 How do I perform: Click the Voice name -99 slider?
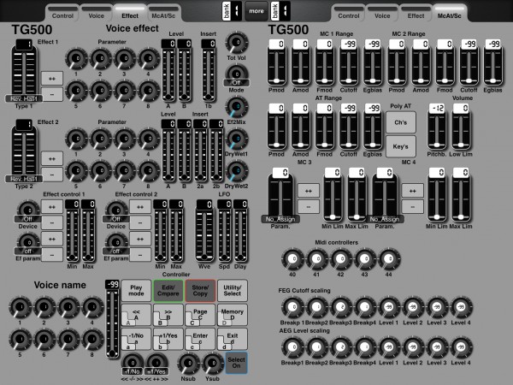tap(112, 319)
